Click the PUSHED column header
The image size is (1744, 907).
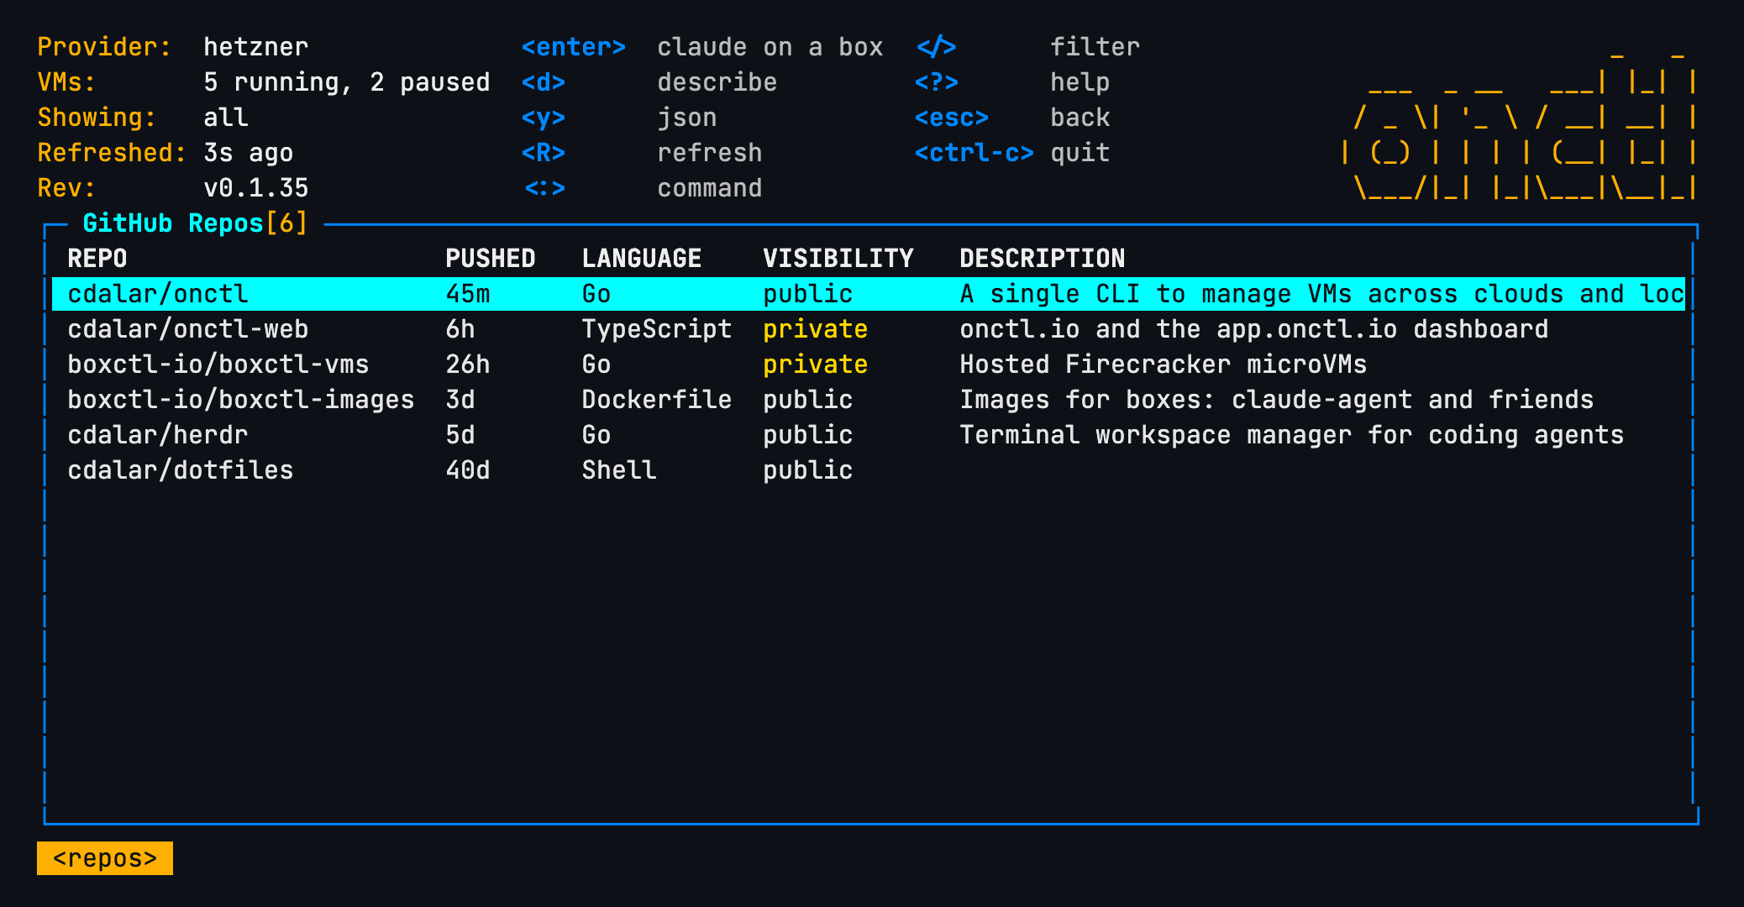click(491, 259)
